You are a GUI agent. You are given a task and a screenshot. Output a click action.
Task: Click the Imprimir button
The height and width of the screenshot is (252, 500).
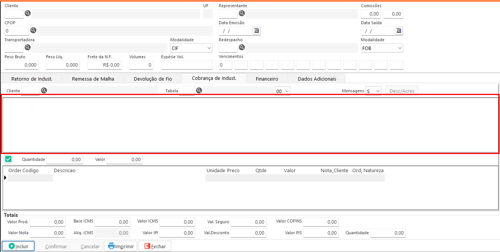tap(121, 246)
